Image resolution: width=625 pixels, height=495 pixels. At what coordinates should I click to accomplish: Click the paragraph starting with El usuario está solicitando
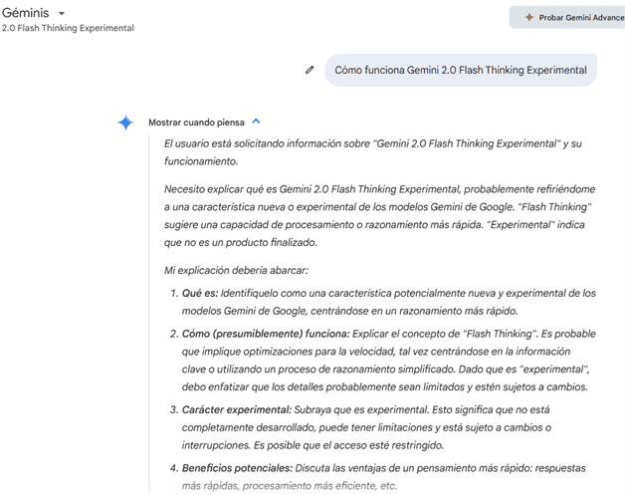[x=372, y=151]
